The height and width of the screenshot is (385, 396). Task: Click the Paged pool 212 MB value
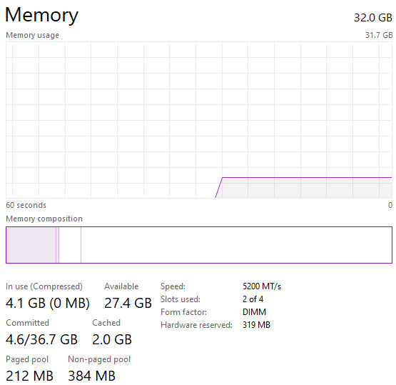29,376
